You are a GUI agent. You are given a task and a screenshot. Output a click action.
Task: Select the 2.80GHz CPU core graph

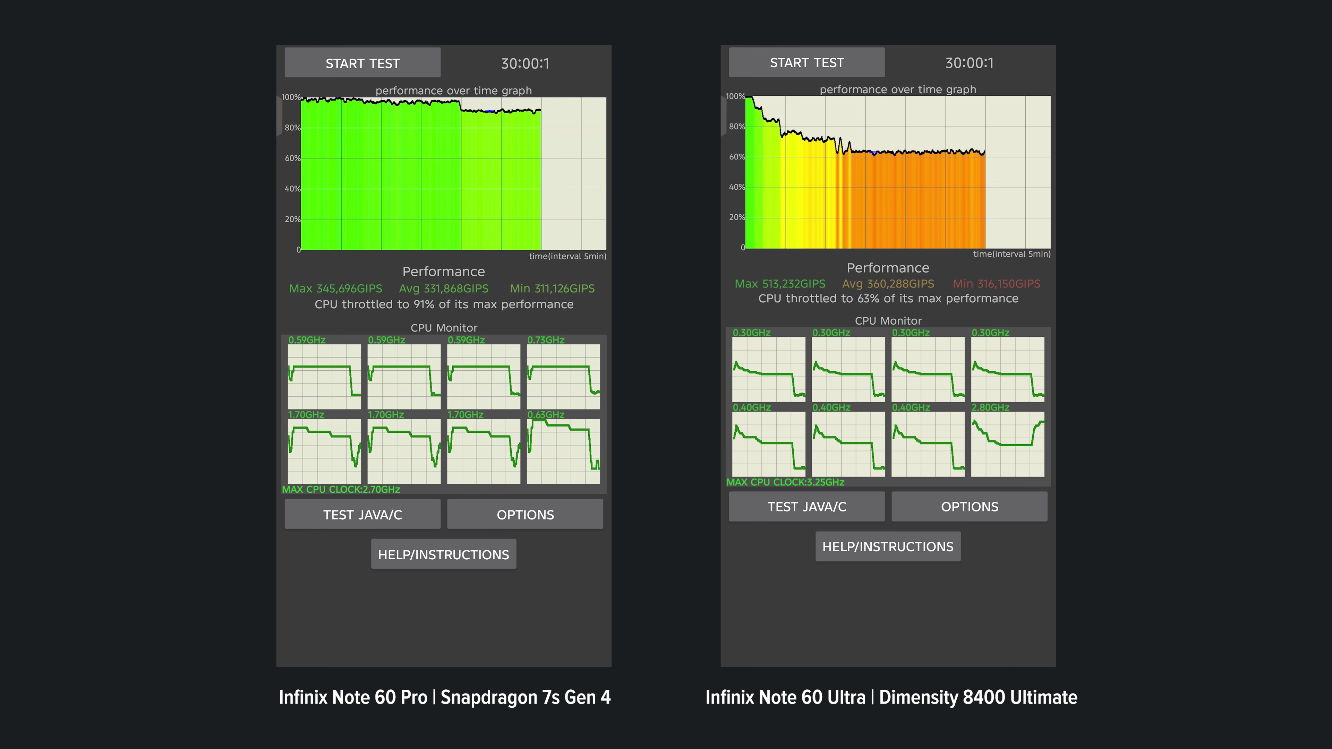(x=1007, y=444)
